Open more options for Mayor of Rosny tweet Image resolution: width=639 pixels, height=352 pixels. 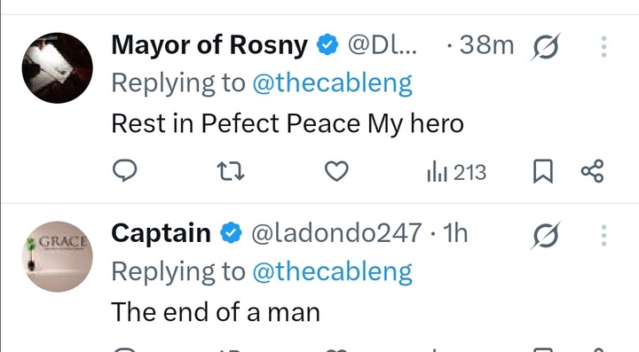604,46
